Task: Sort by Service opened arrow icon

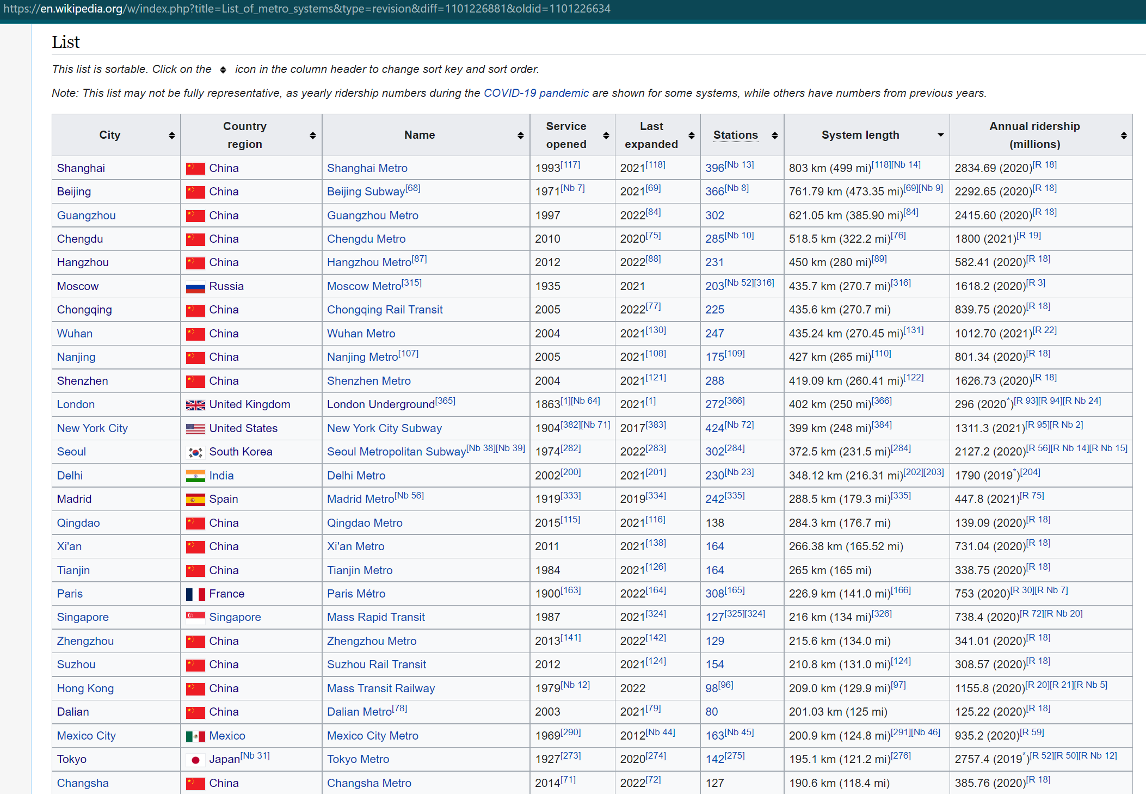Action: click(606, 136)
